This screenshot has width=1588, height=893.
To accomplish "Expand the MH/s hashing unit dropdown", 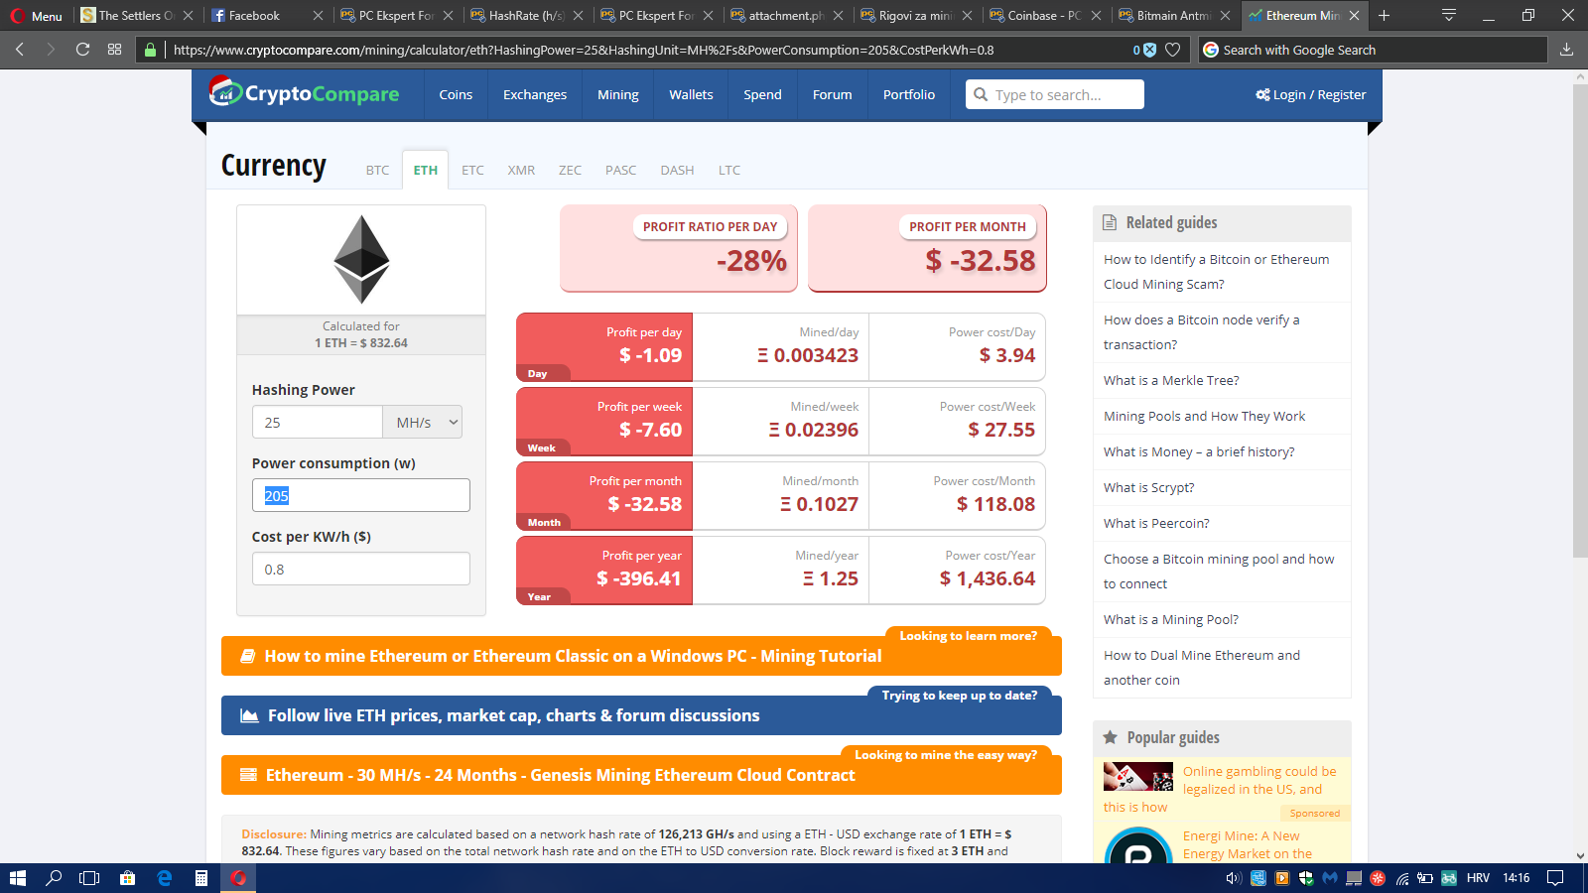I will click(x=424, y=423).
